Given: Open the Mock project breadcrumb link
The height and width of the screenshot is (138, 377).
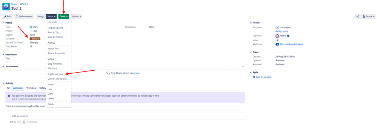Looking at the screenshot, I should (14, 4).
